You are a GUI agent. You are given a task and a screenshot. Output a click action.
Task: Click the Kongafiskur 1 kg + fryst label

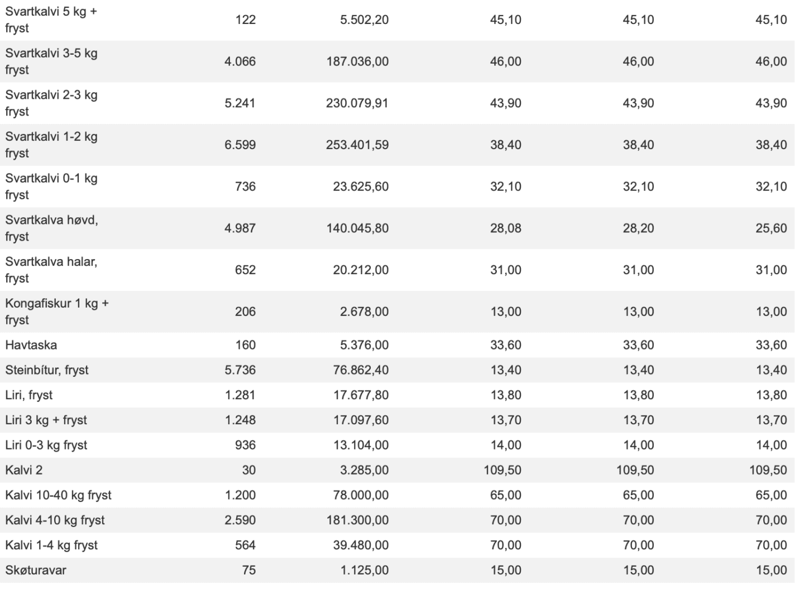click(56, 312)
